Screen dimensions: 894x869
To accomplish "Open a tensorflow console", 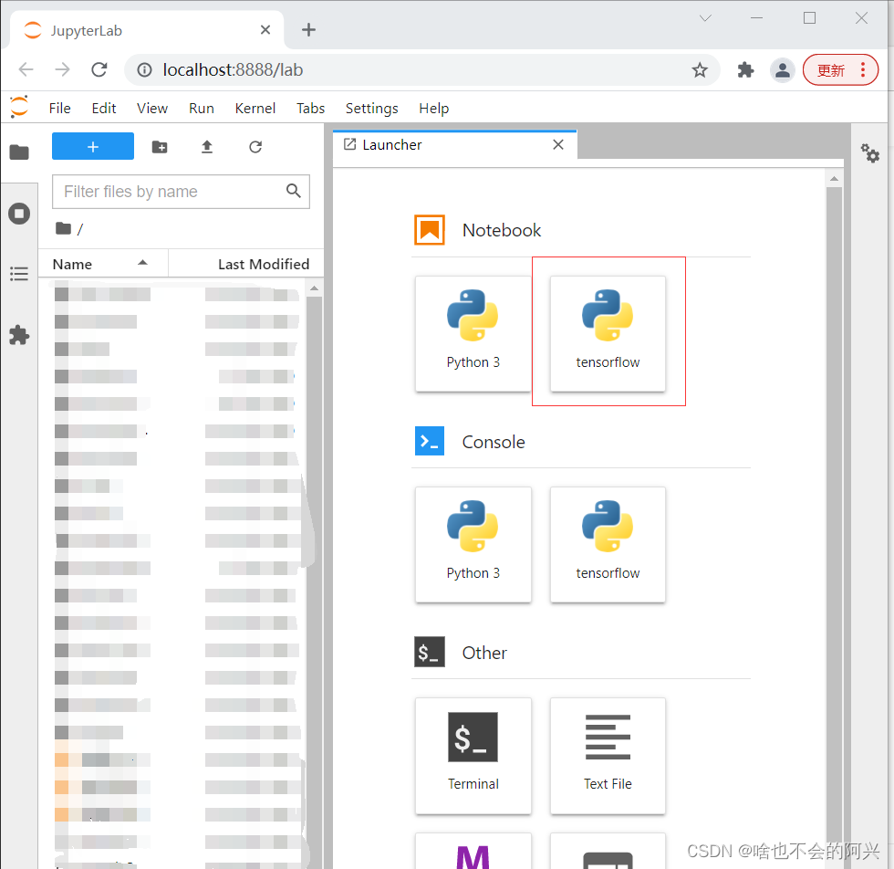I will [608, 544].
